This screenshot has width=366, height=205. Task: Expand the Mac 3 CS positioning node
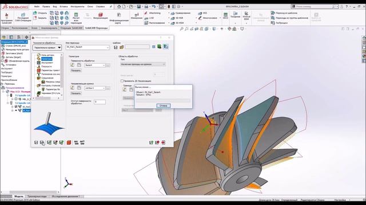tap(3, 92)
